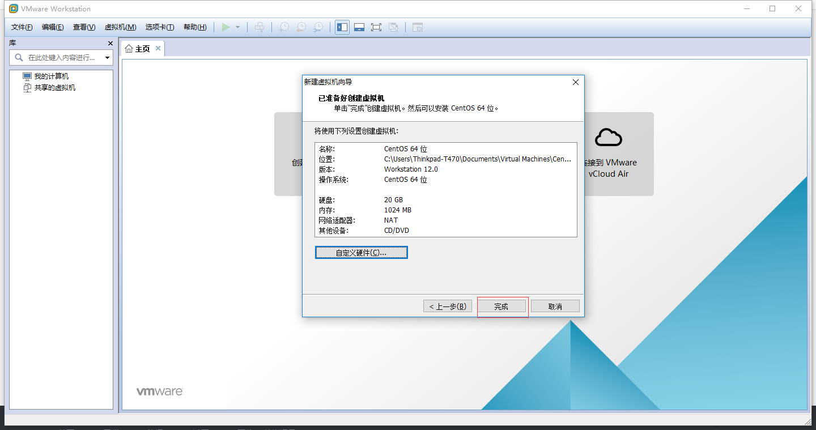Click the 操作系统 CentOS 64 位 value
The width and height of the screenshot is (816, 430).
point(406,180)
